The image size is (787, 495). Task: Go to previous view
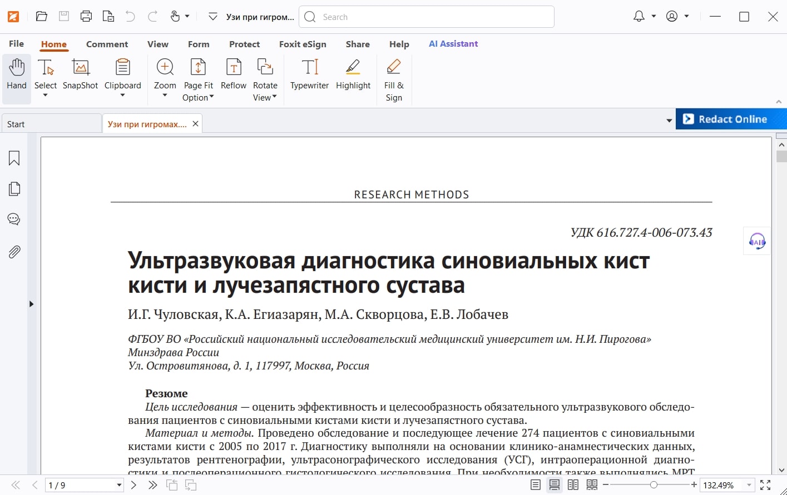172,485
